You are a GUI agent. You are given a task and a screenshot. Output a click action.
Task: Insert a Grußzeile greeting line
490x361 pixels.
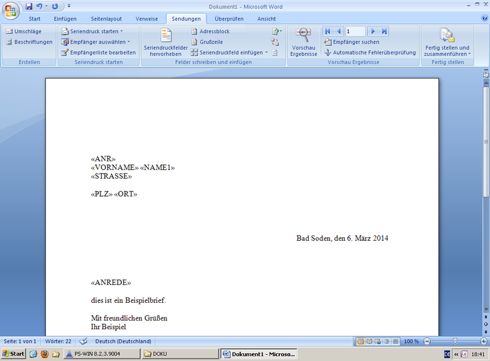coord(207,42)
